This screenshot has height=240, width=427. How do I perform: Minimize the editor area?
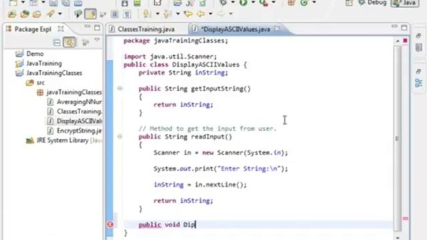pyautogui.click(x=394, y=27)
